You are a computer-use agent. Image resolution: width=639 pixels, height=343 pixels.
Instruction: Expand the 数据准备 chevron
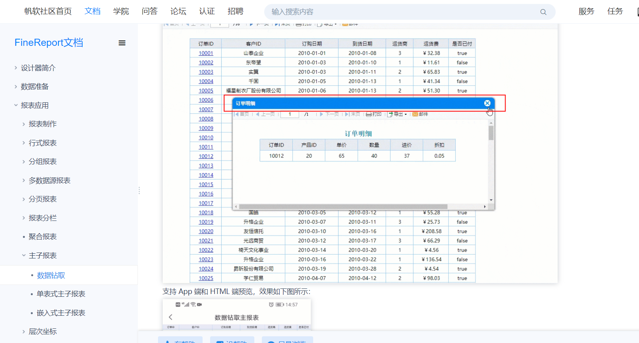pyautogui.click(x=16, y=87)
